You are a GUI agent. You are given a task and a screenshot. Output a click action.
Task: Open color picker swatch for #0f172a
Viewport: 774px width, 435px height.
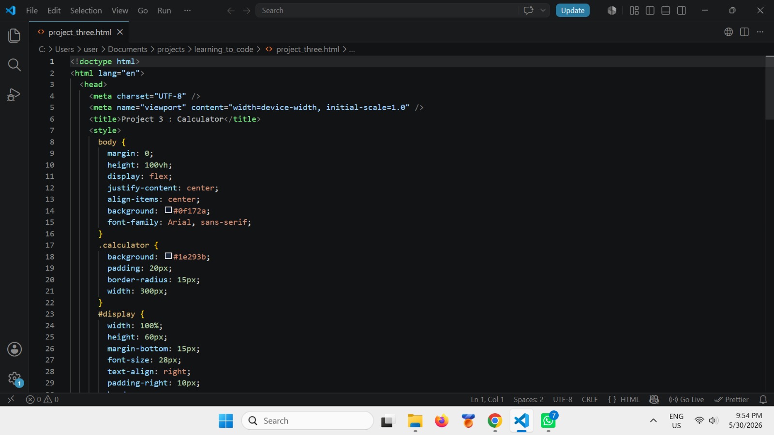(168, 210)
